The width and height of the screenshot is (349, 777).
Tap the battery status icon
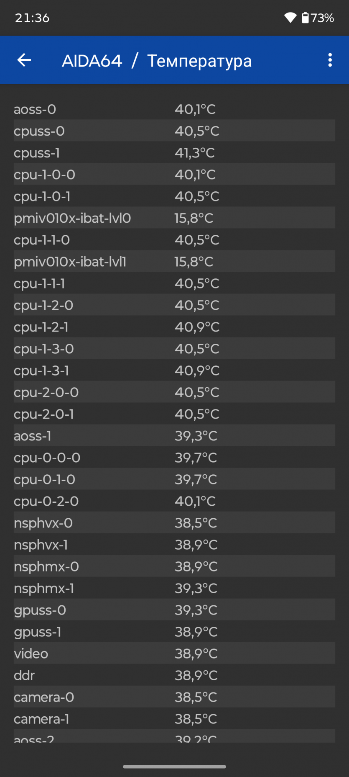click(x=306, y=18)
